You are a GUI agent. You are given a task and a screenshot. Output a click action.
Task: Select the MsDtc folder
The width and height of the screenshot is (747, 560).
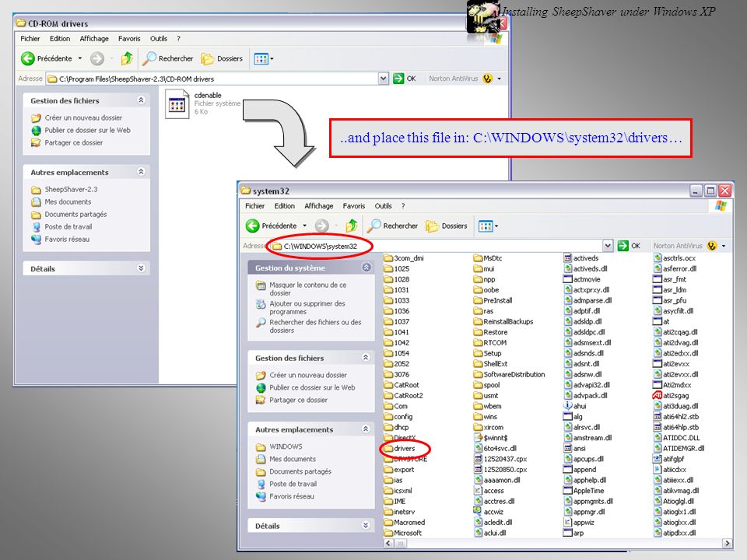click(x=488, y=258)
